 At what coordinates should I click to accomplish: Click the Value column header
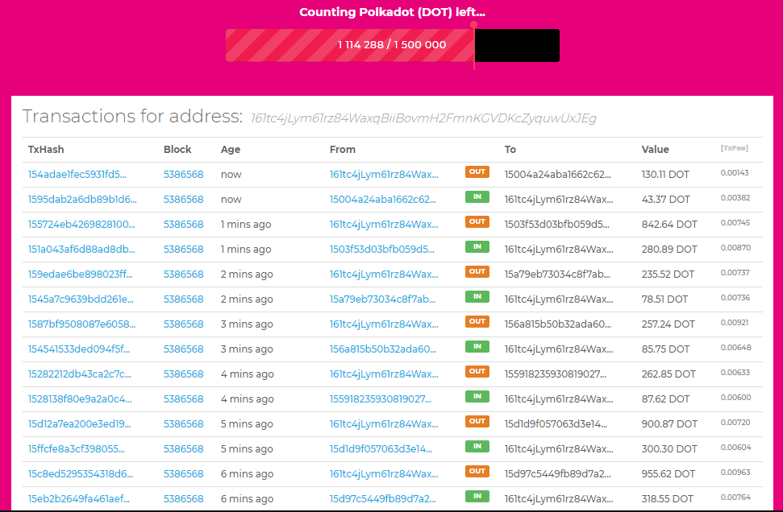point(655,150)
